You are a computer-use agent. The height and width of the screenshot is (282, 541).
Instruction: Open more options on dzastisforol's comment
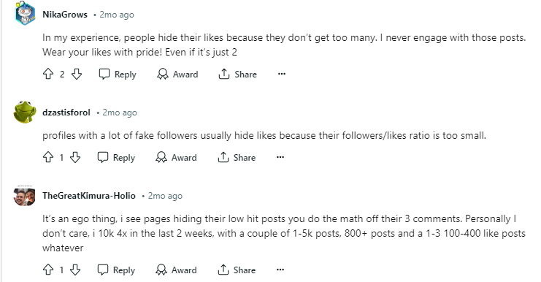pyautogui.click(x=280, y=157)
